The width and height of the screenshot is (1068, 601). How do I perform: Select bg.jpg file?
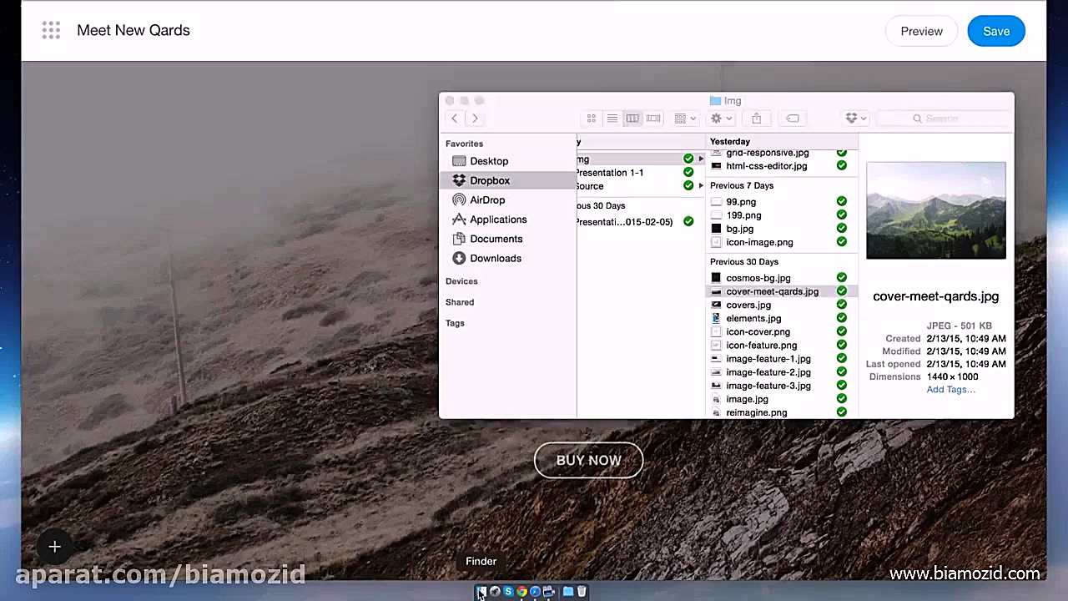point(740,229)
